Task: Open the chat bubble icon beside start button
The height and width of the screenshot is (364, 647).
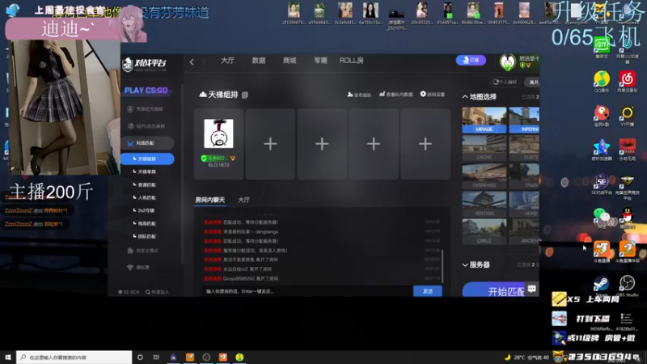Action: 531,289
